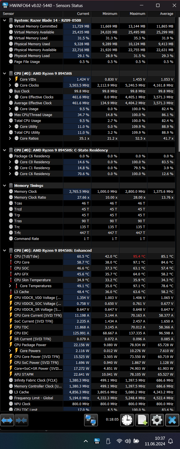This screenshot has height=449, width=180.
Task: Click the icon beside NPU Clock
Action: 11,404
